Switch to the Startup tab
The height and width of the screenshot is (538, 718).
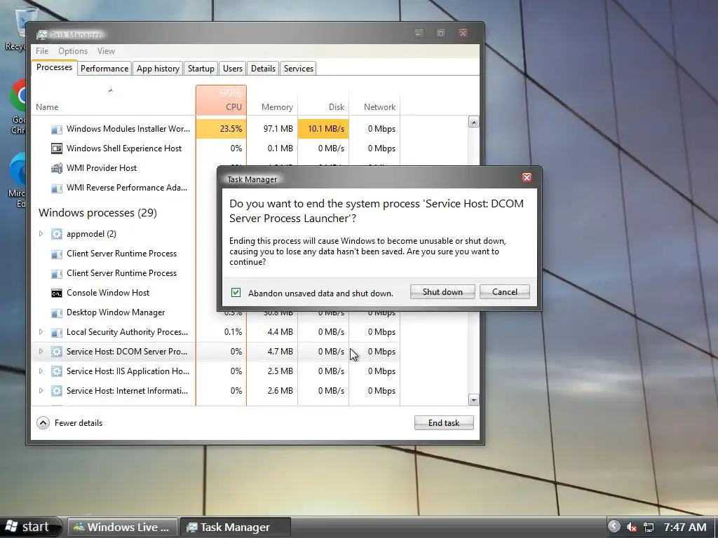coord(201,69)
